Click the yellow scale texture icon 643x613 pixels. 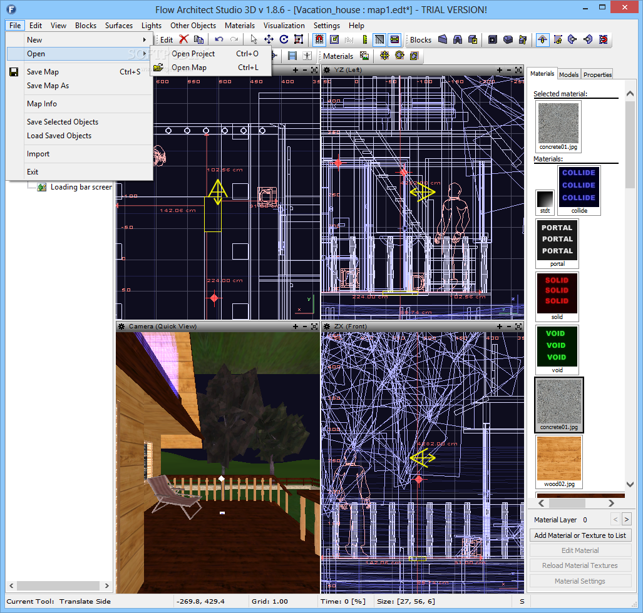[x=414, y=56]
